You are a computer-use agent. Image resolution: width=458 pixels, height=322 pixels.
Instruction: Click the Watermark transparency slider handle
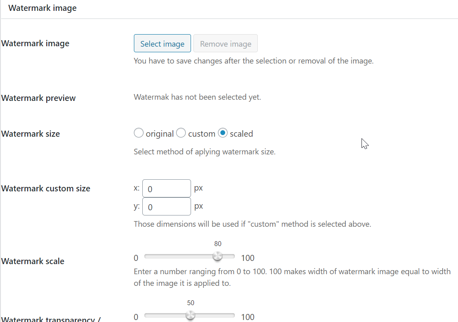coord(190,315)
